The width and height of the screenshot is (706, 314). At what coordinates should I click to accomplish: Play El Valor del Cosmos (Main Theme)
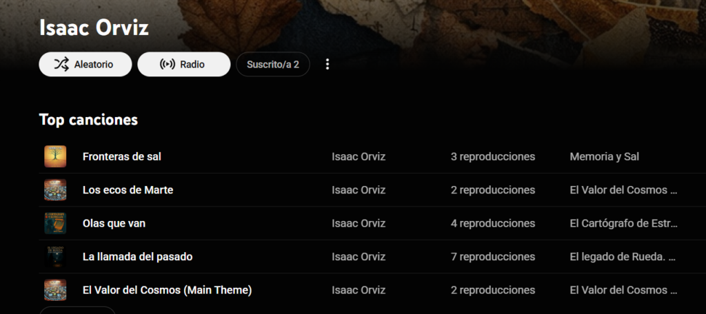click(x=167, y=290)
